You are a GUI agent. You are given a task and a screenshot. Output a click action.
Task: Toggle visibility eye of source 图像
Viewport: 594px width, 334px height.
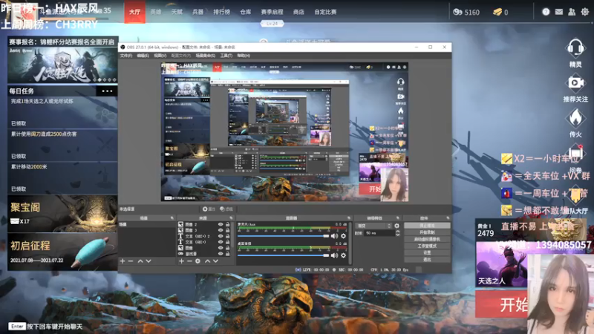[x=221, y=248]
